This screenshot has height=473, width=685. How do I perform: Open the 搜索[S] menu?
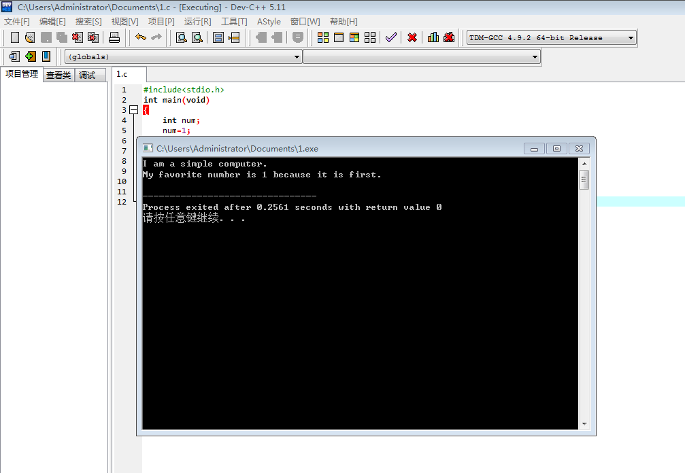(x=88, y=21)
